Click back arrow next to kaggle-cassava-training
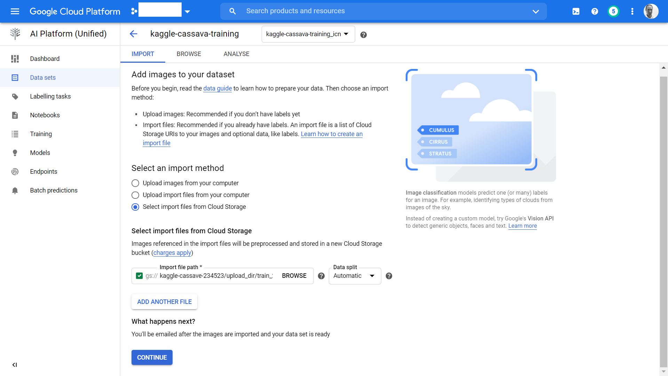Image resolution: width=668 pixels, height=376 pixels. point(134,34)
